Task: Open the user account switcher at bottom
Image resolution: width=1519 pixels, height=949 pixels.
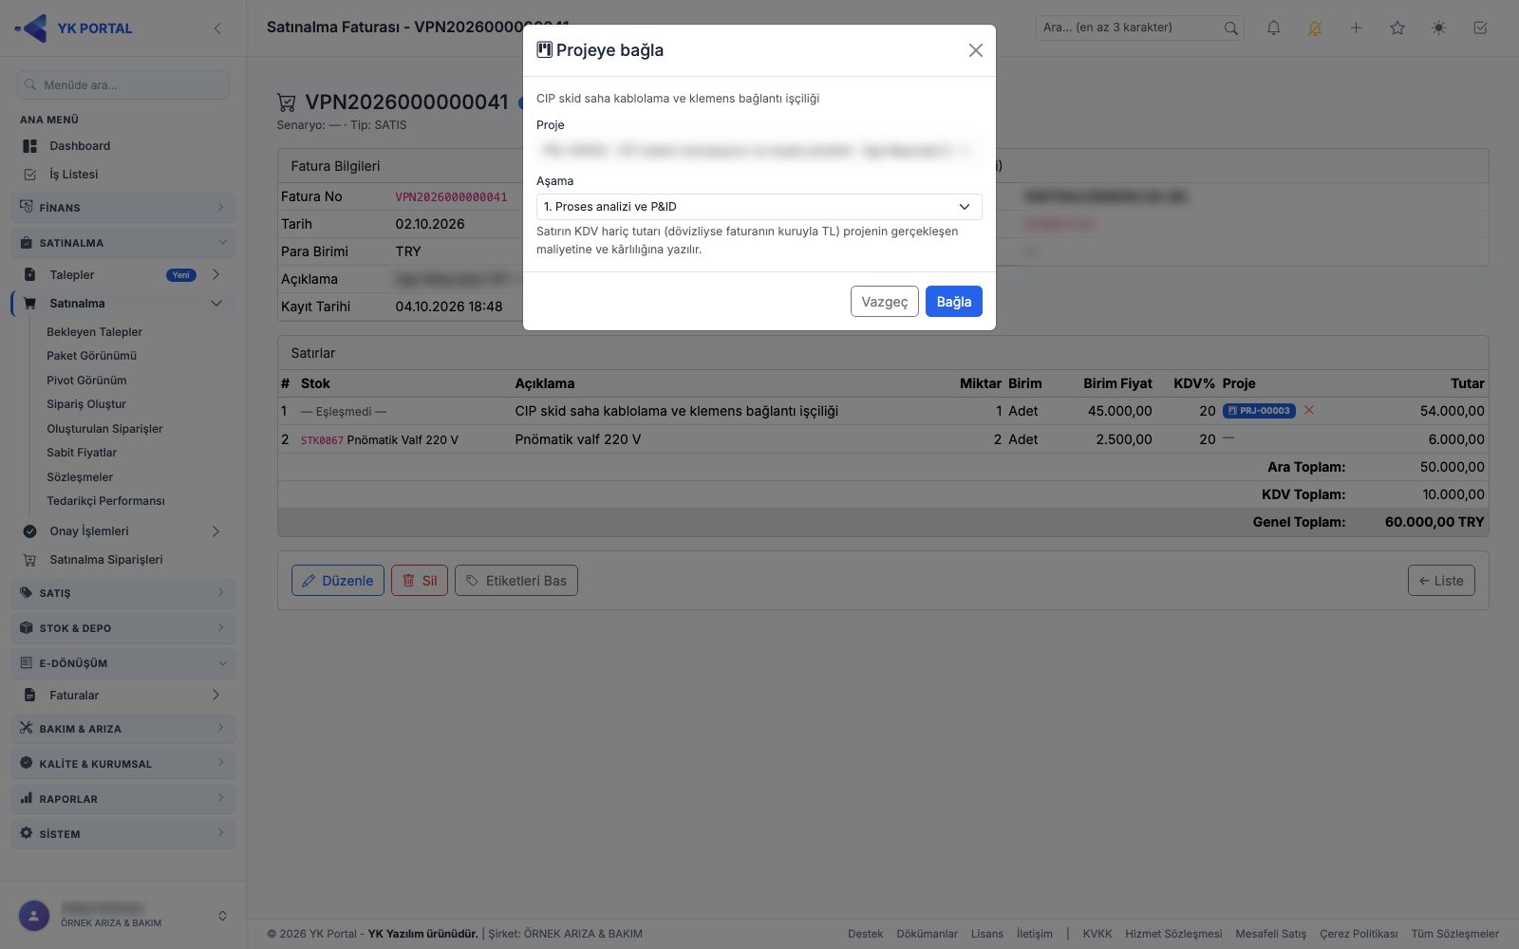Action: point(123,916)
